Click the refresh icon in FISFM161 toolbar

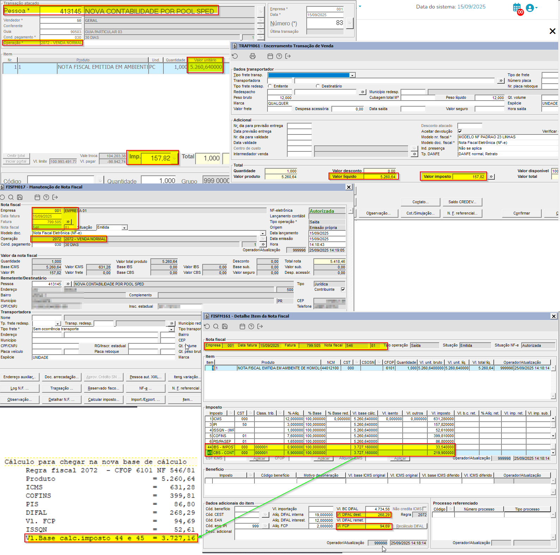[207, 326]
